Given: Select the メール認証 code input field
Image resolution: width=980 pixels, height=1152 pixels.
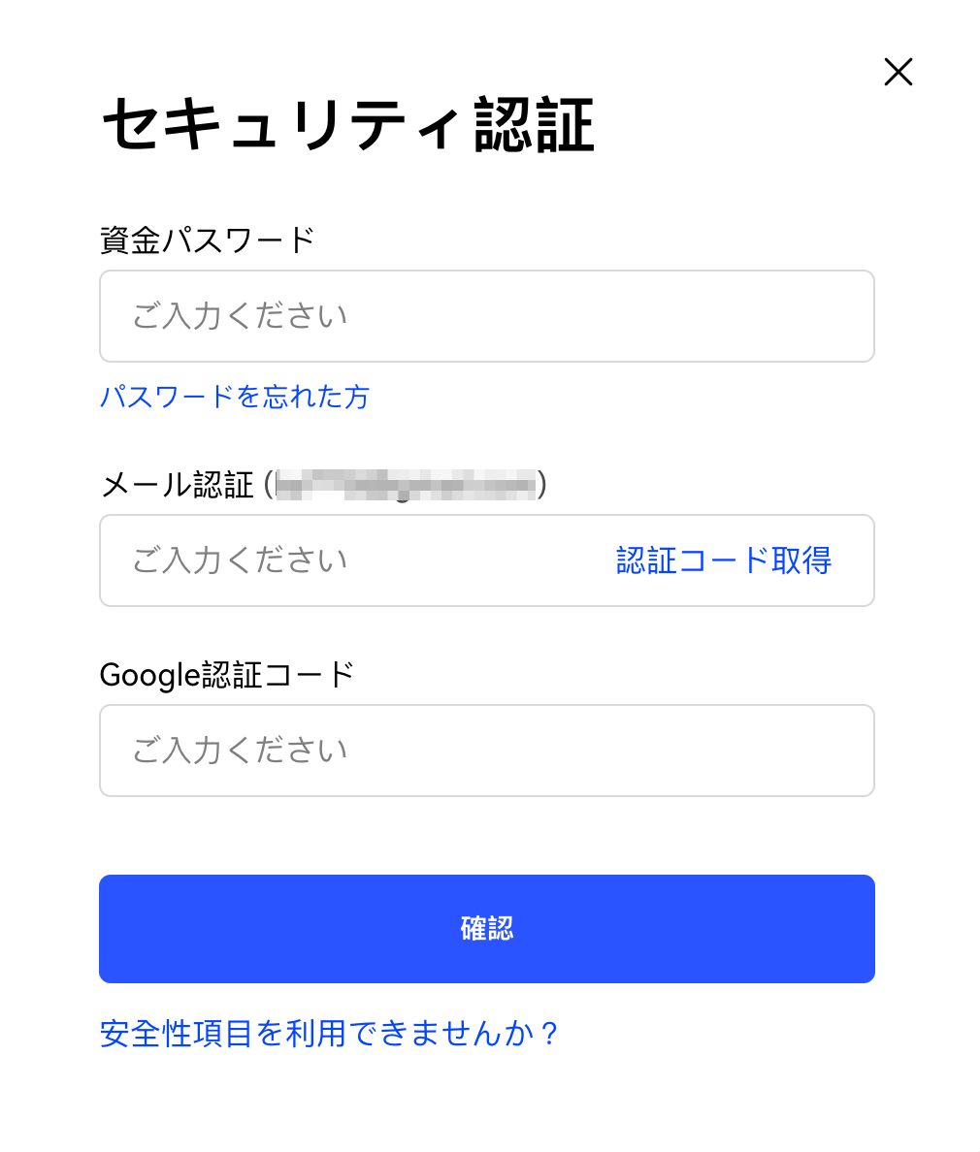Looking at the screenshot, I should tap(487, 560).
